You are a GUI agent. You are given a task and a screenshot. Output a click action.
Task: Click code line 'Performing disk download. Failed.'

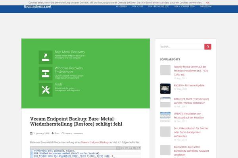click(54, 151)
